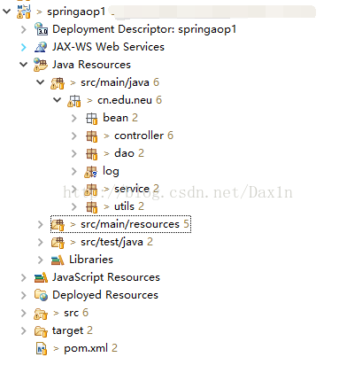The image size is (339, 365).
Task: Select the 'Java Resources' label
Action: tap(91, 65)
